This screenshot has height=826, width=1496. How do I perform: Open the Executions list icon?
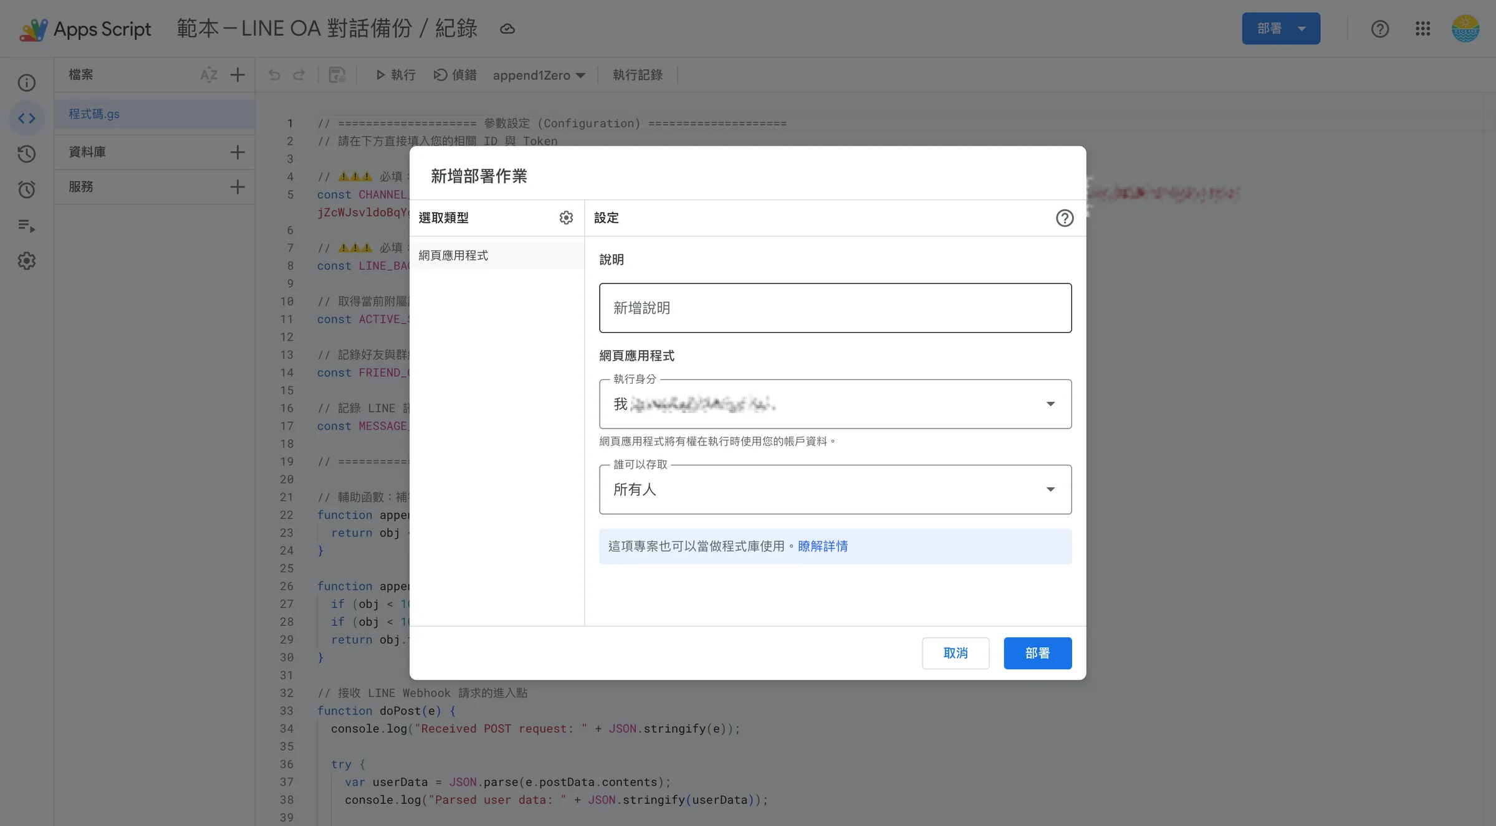coord(26,225)
